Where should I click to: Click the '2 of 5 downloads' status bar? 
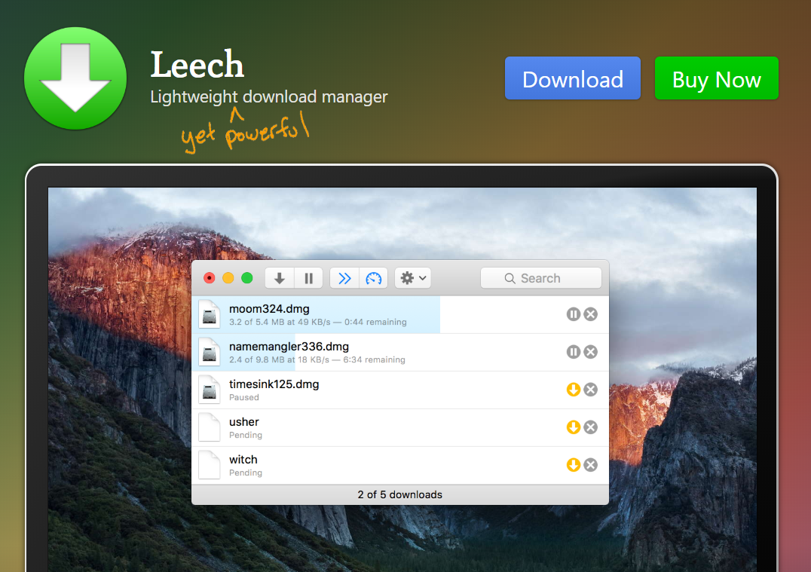tap(399, 495)
